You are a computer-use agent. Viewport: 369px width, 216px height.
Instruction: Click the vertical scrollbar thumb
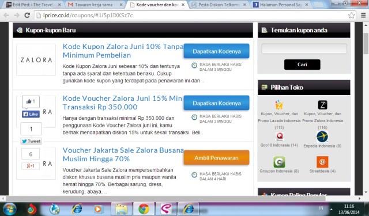[366, 43]
